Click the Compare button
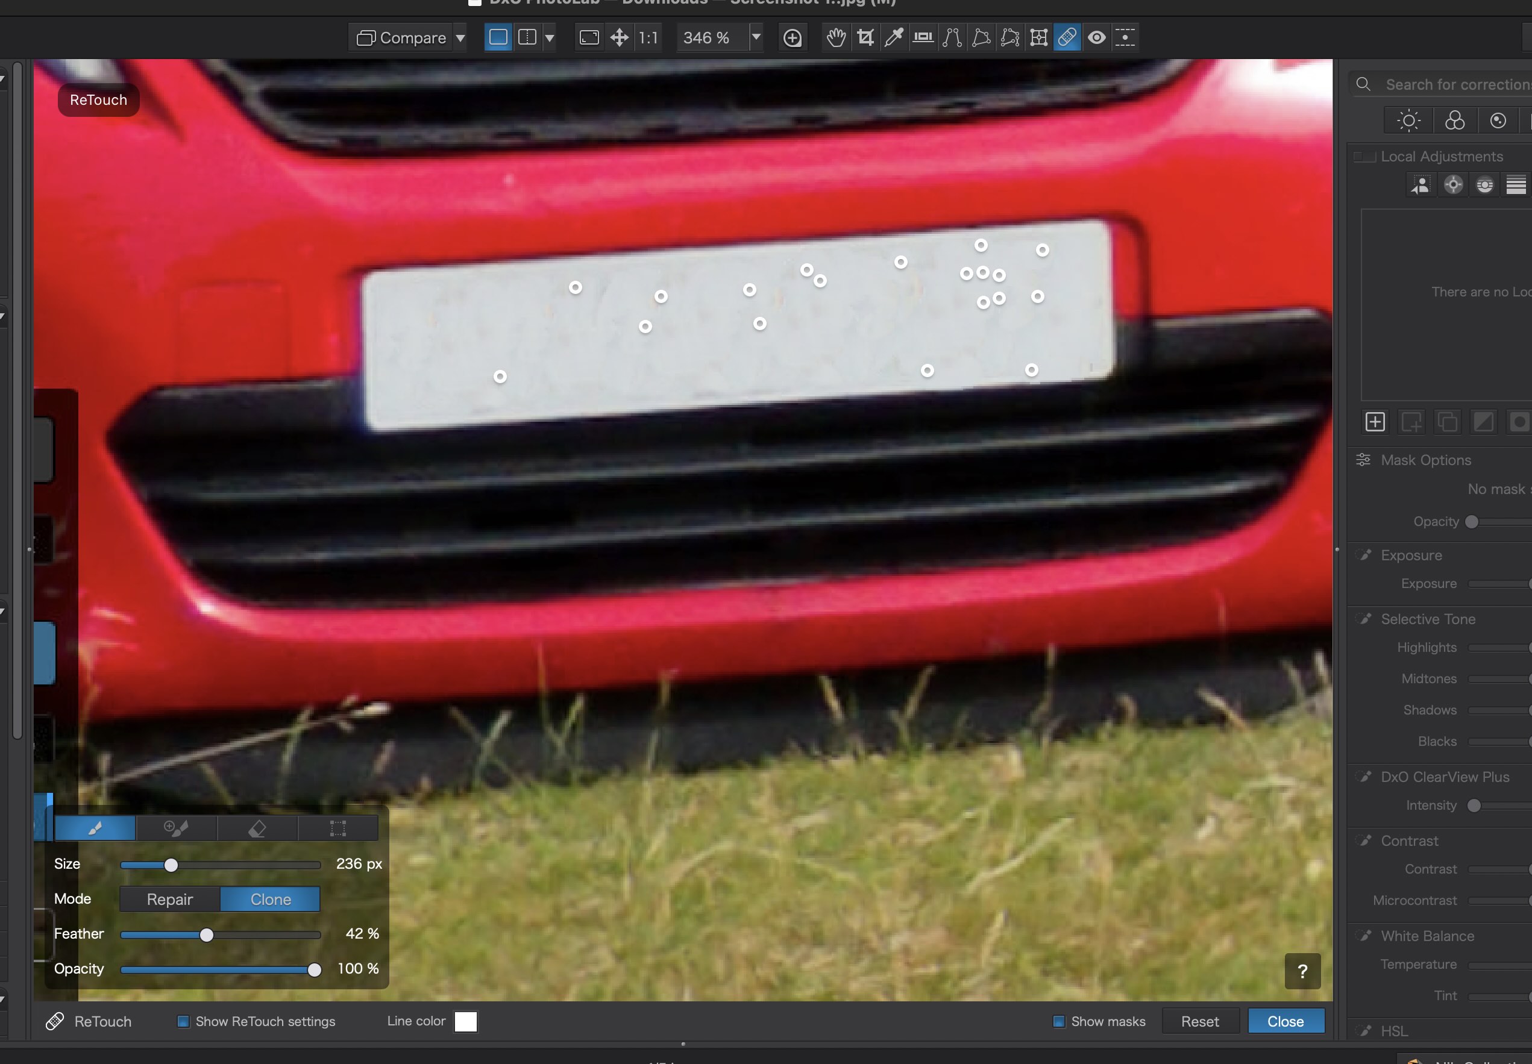 click(402, 37)
